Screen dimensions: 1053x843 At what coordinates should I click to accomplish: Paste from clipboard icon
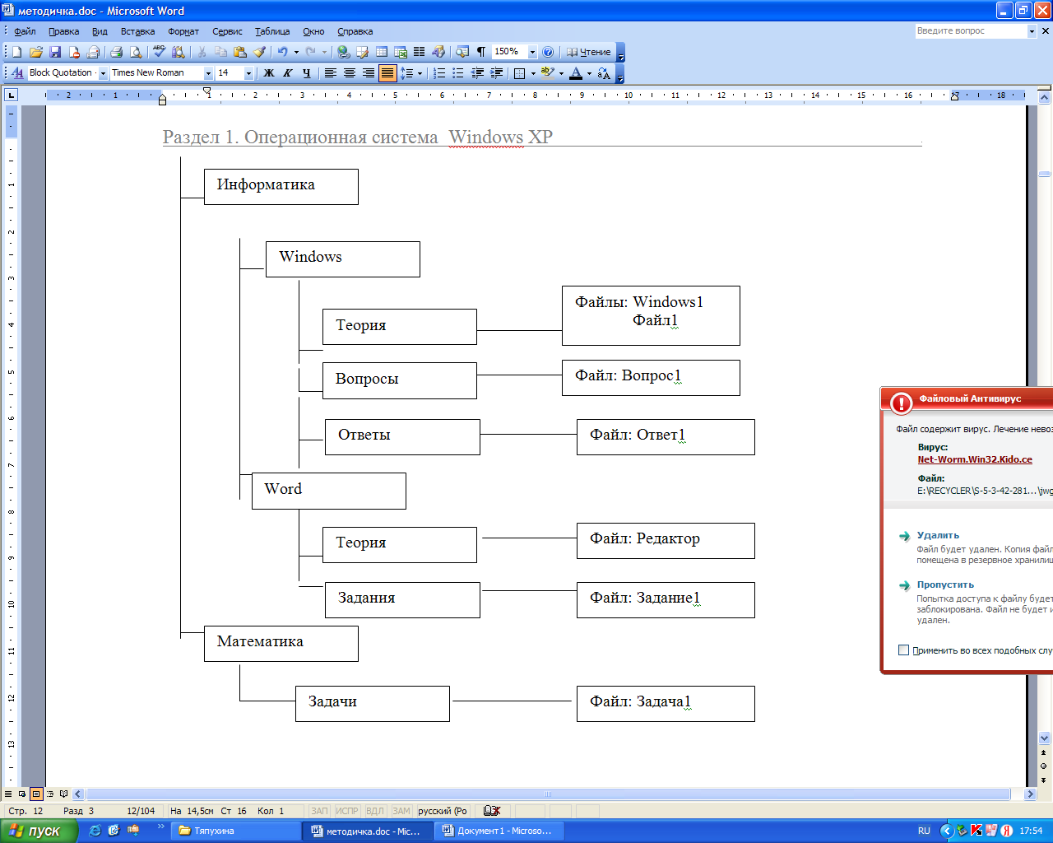point(239,52)
